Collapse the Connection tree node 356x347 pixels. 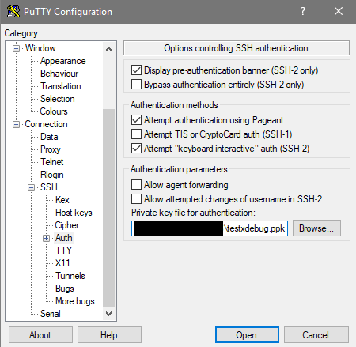coord(17,124)
